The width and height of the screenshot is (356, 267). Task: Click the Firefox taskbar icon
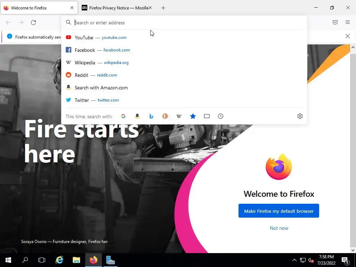(93, 260)
